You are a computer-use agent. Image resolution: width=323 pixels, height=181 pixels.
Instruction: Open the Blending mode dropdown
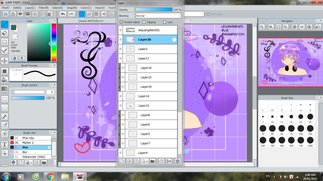click(158, 16)
